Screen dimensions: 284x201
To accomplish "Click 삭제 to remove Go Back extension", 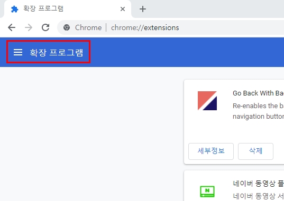I will point(255,151).
